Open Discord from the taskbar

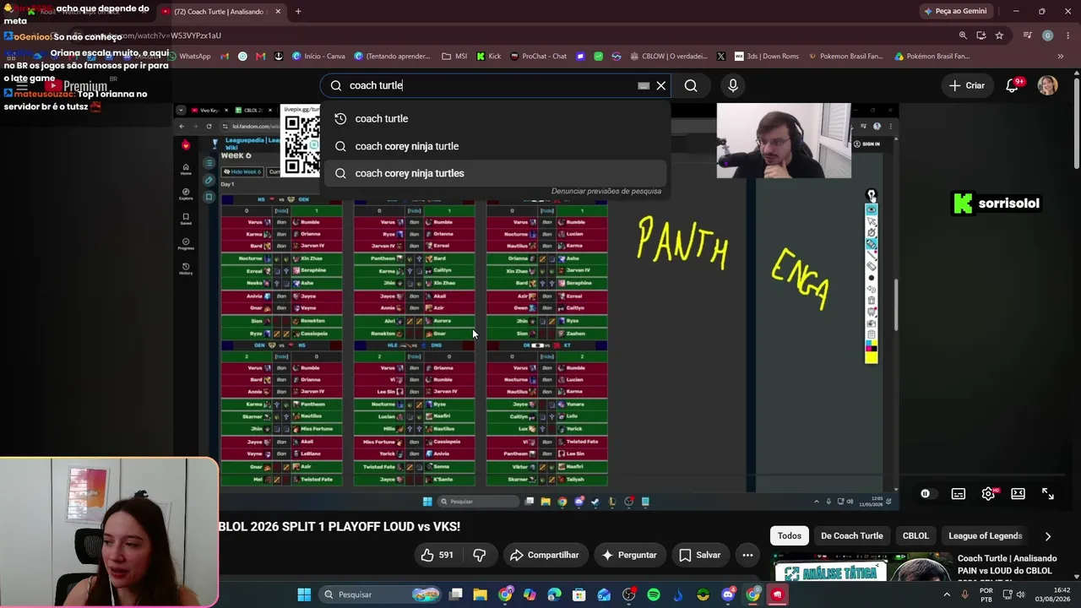click(x=728, y=594)
